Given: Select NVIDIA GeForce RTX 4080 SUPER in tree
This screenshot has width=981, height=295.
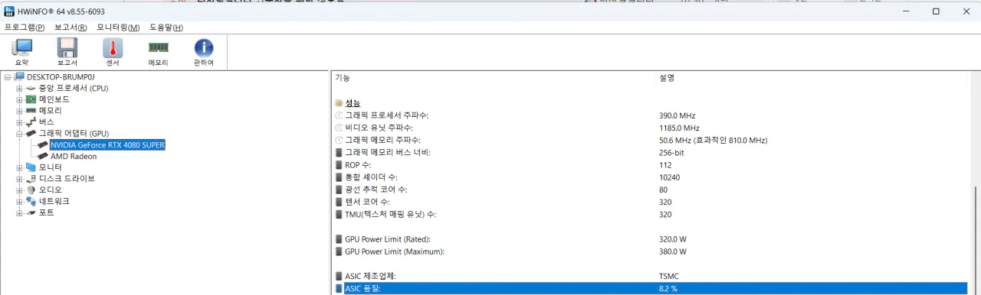Looking at the screenshot, I should pyautogui.click(x=107, y=144).
